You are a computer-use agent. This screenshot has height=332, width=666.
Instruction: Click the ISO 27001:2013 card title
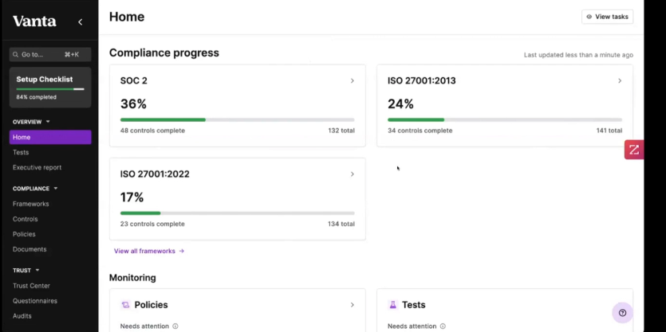(421, 80)
